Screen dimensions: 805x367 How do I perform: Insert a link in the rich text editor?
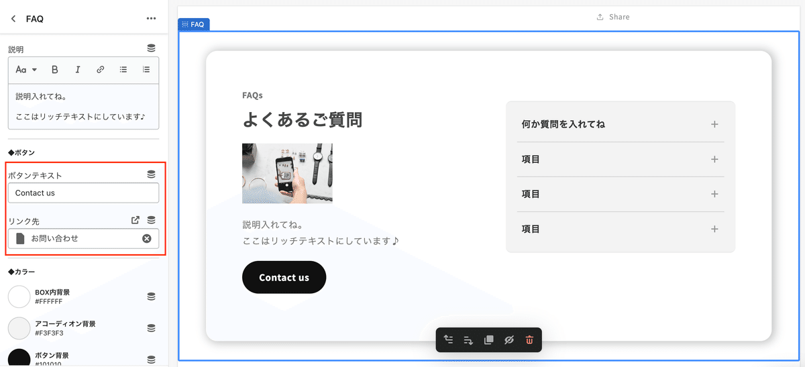point(101,70)
